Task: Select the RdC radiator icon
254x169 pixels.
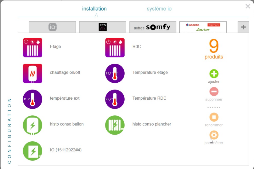Action: pos(115,47)
